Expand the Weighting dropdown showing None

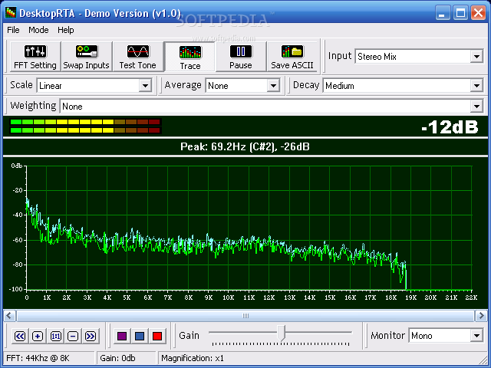[x=476, y=107]
